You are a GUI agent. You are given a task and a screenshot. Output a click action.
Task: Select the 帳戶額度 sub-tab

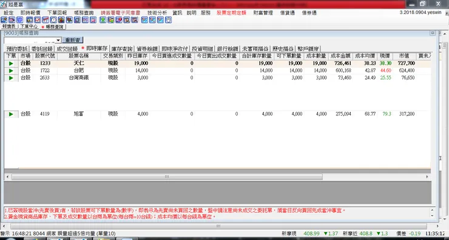(308, 49)
